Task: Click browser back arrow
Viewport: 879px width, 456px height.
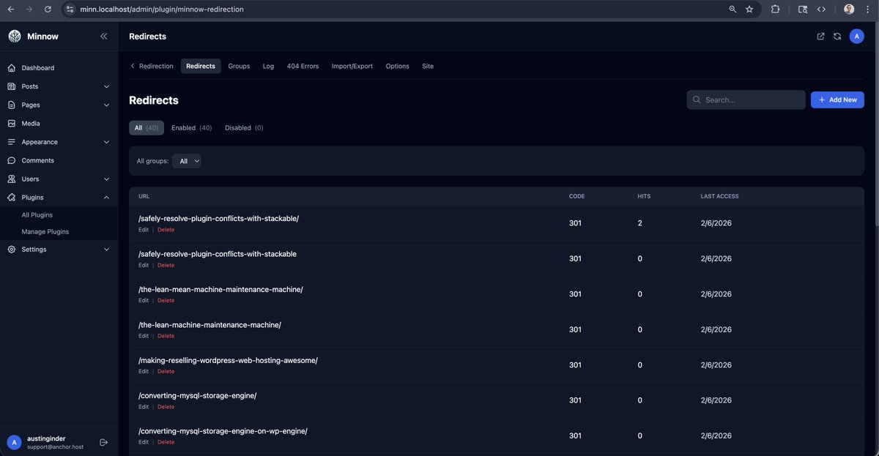Action: [10, 10]
